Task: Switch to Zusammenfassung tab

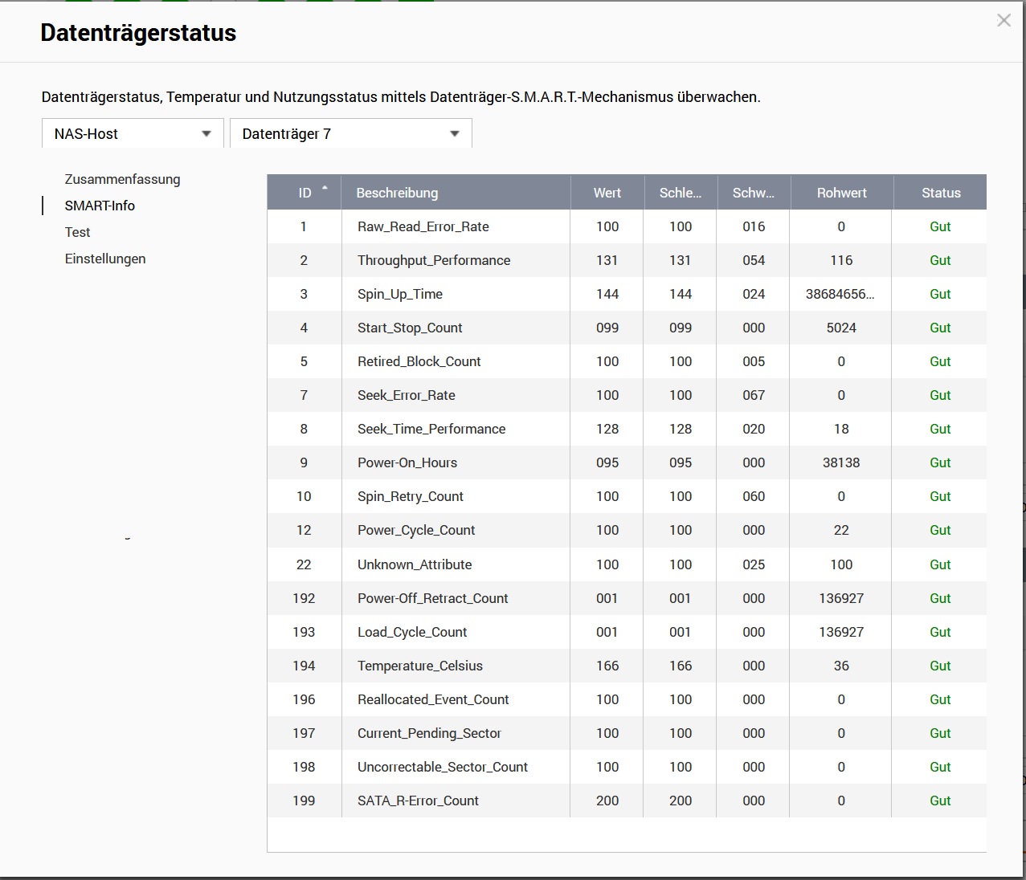Action: pos(122,179)
